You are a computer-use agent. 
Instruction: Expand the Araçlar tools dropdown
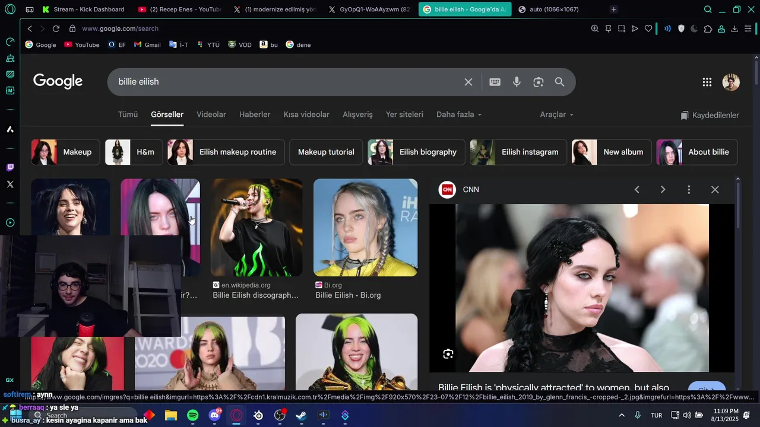(x=556, y=114)
